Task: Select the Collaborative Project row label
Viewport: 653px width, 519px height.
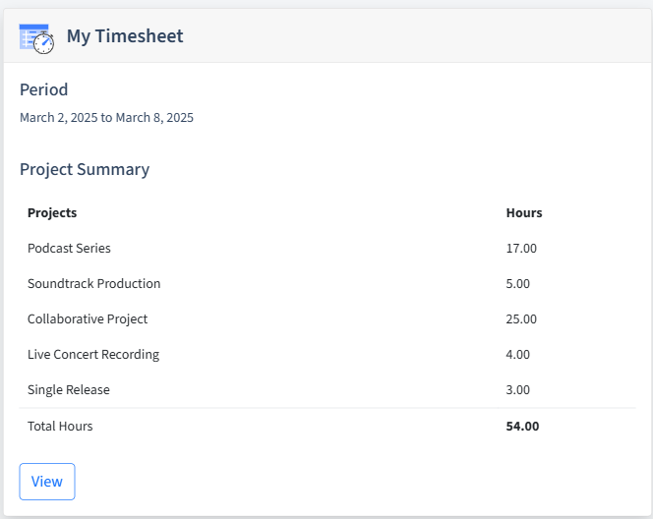Action: coord(88,318)
